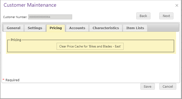Image resolution: width=182 pixels, height=99 pixels.
Task: Click the Pricing group legend
Action: [16, 40]
